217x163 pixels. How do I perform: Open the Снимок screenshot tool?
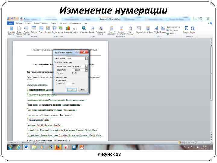[x=75, y=30]
